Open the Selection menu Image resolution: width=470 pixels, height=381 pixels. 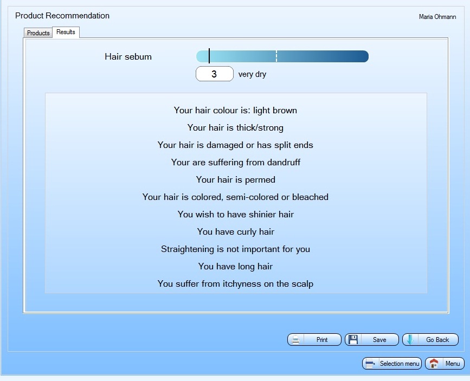pos(392,364)
